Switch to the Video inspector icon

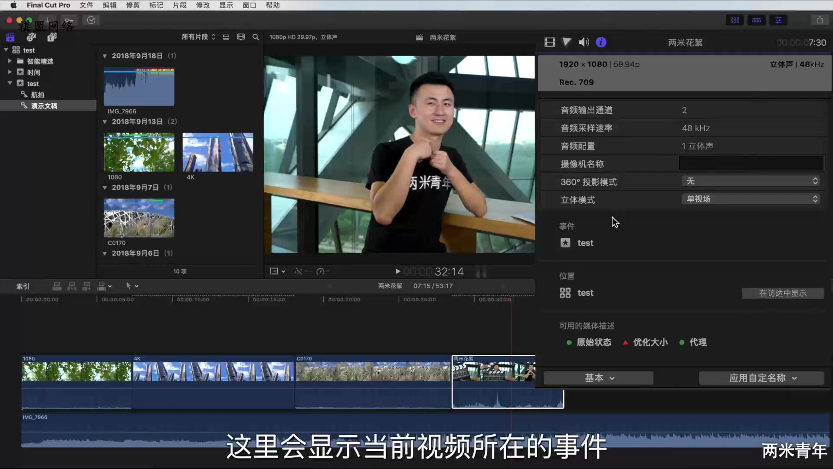pyautogui.click(x=550, y=42)
